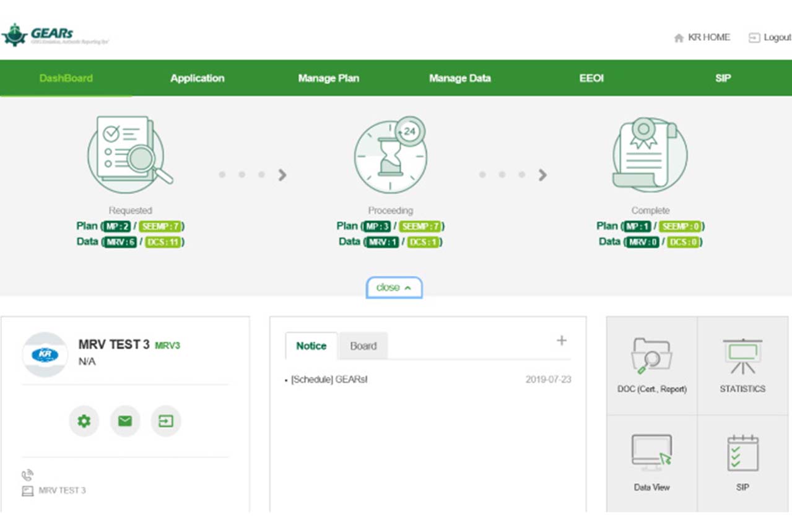792x527 pixels.
Task: Click the laptop icon beside MRV TEST 3
Action: [x=27, y=491]
